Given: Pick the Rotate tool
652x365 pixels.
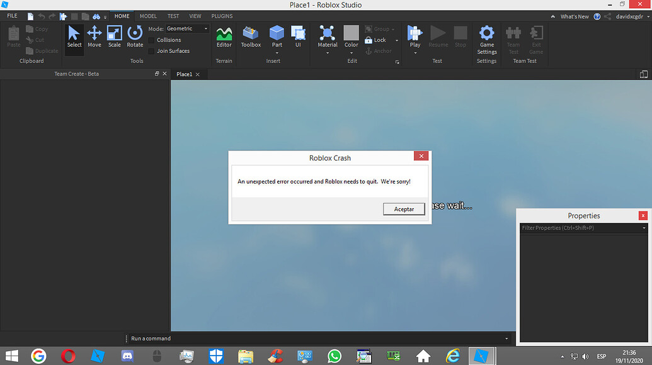Looking at the screenshot, I should [135, 37].
